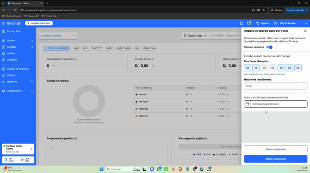The image size is (310, 173).
Task: Click the Salvar configuração button
Action: (x=275, y=149)
